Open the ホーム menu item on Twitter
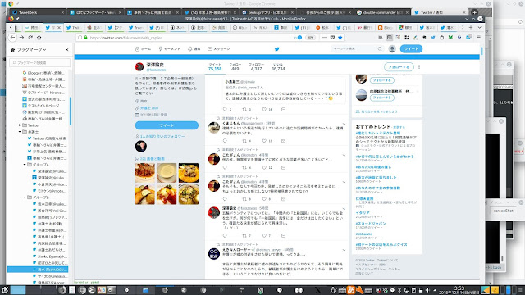This screenshot has height=295, width=525. pos(143,49)
